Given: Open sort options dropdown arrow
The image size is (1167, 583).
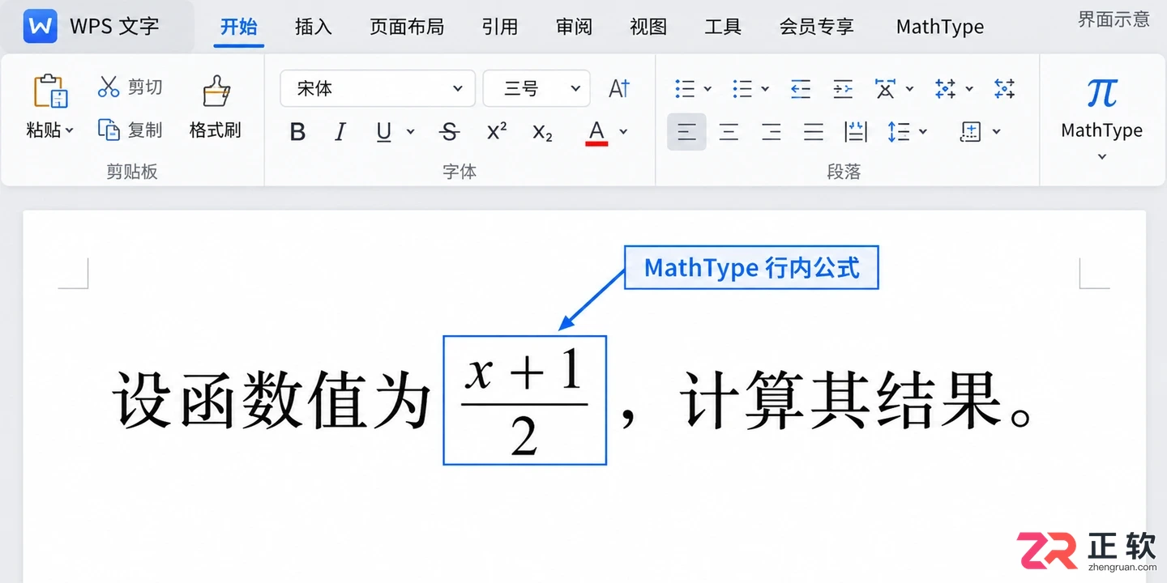Looking at the screenshot, I should pos(968,88).
